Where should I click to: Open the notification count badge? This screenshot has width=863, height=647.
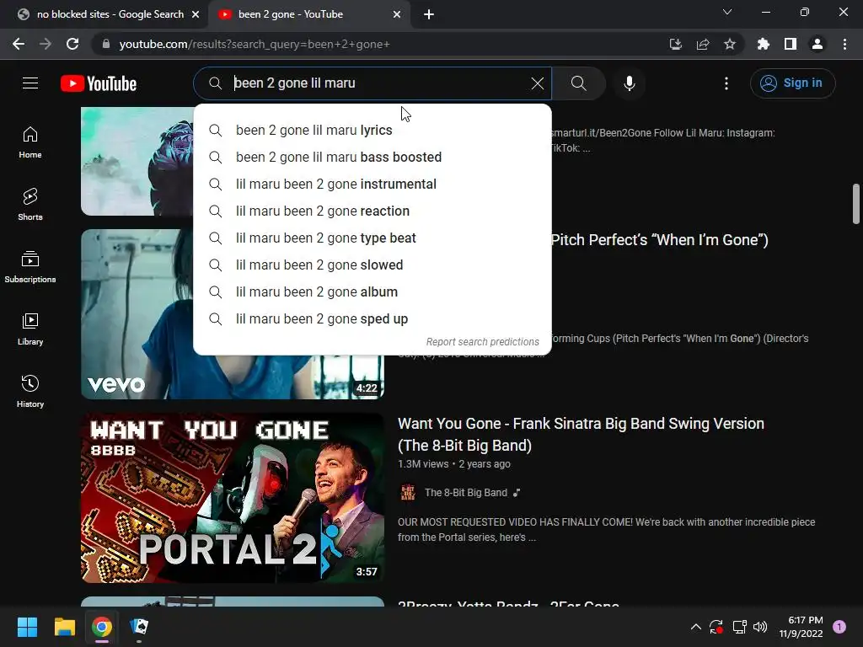point(839,627)
